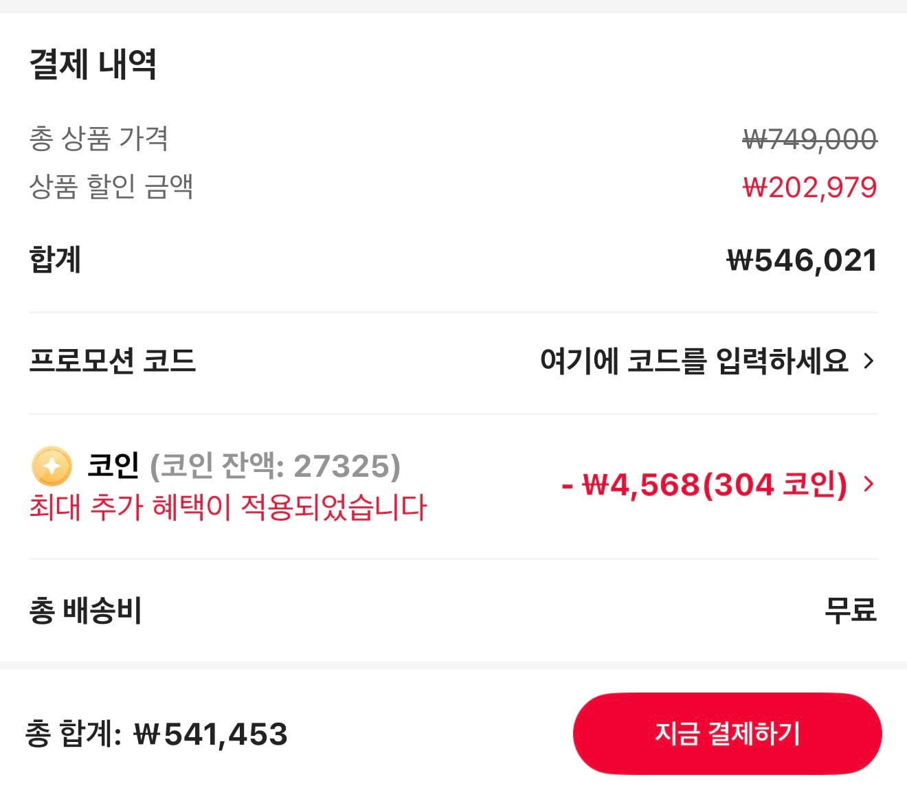This screenshot has height=810, width=907.
Task: Click the subtotal value ₩546,021
Action: [800, 260]
